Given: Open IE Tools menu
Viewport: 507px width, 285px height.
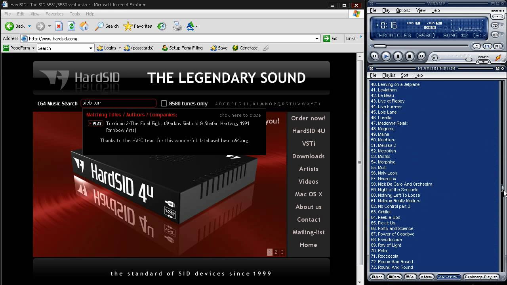Looking at the screenshot, I should [x=75, y=14].
